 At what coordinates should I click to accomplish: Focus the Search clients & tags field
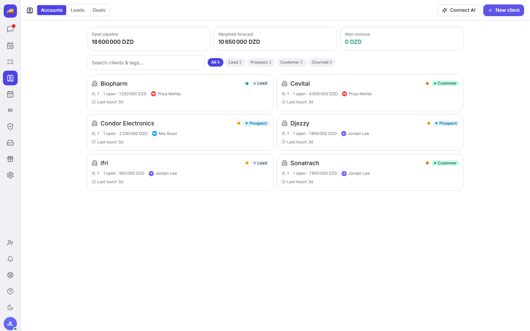pos(146,63)
